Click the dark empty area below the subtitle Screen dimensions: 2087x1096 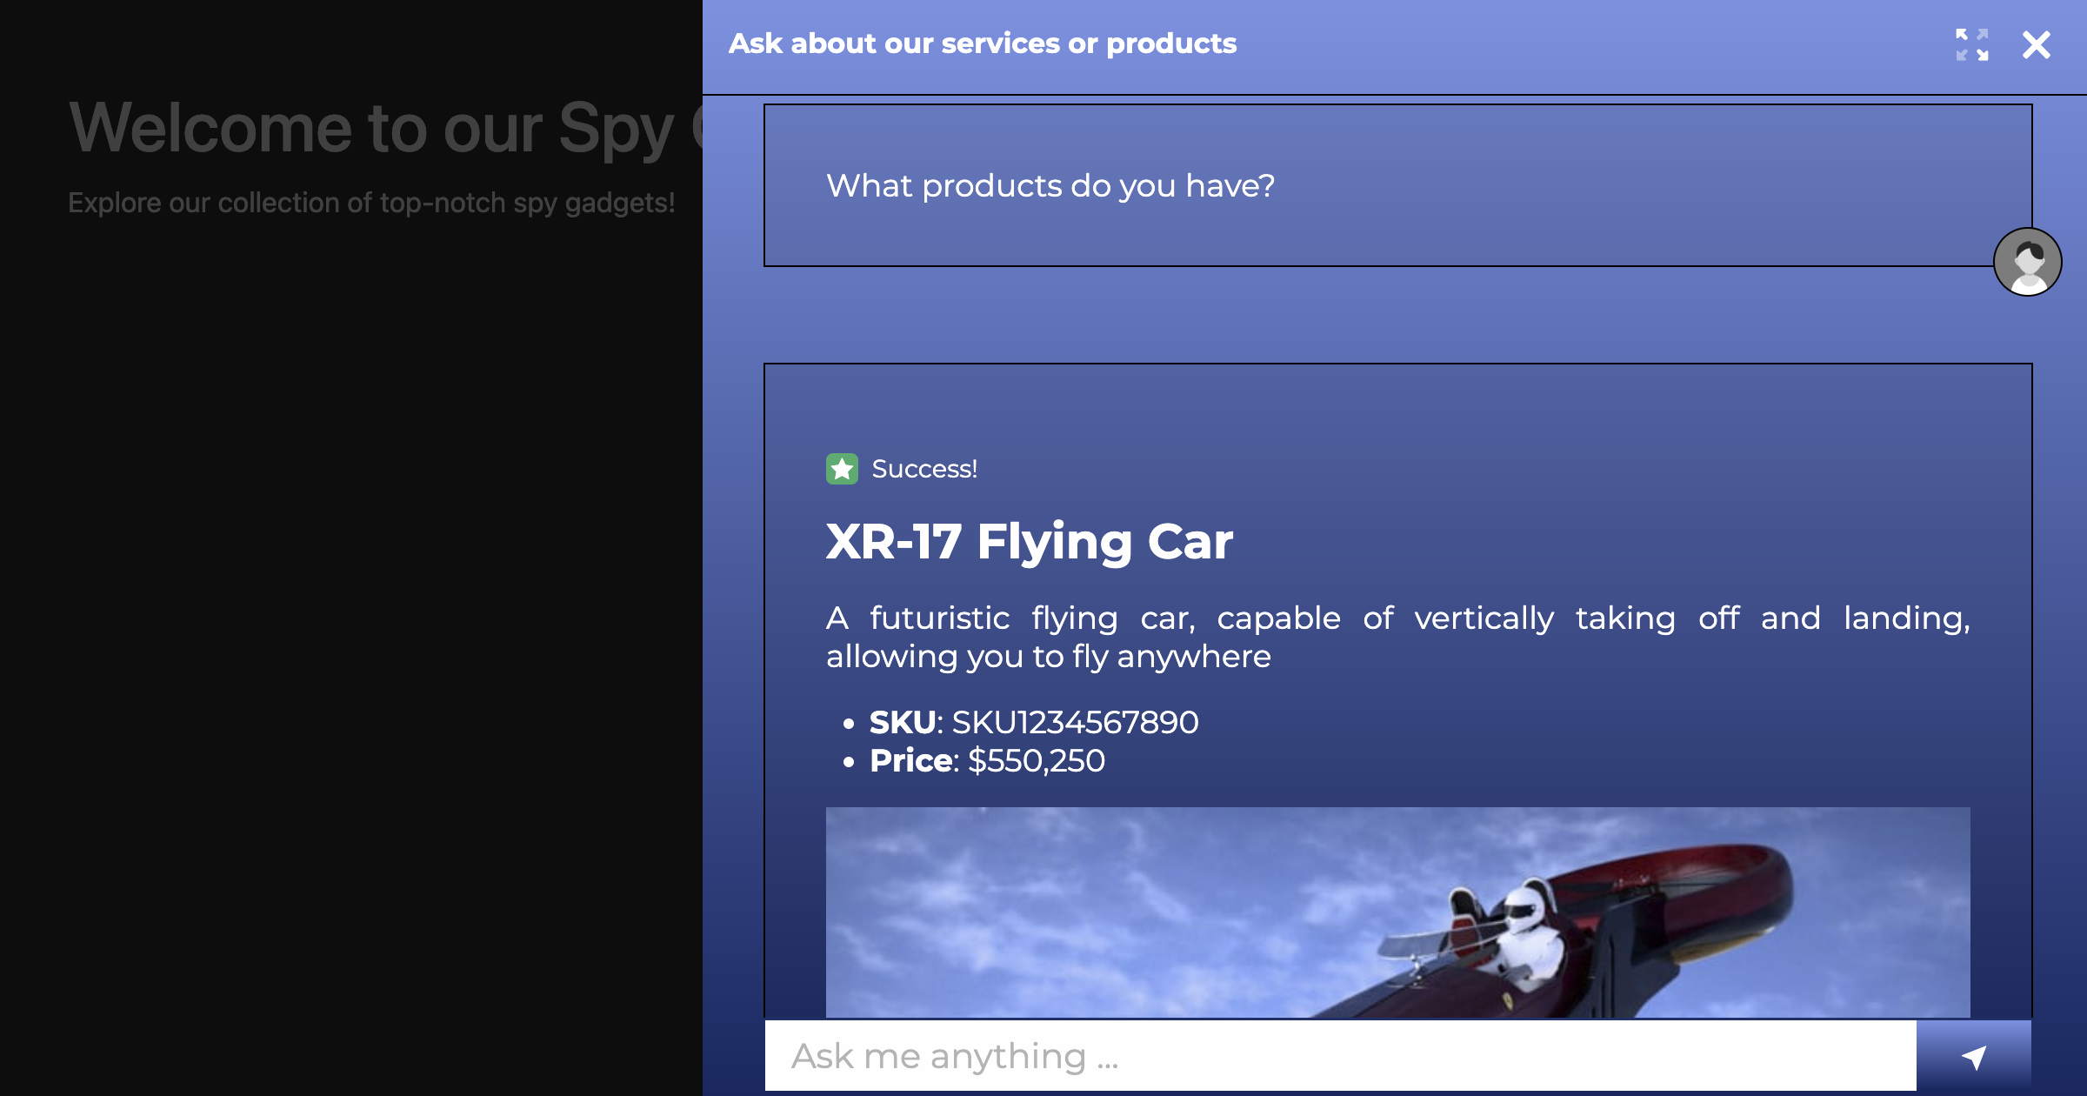click(x=348, y=609)
